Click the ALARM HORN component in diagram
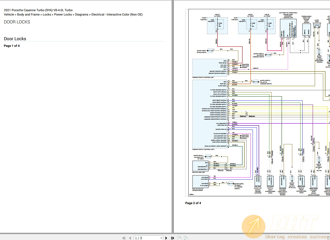The height and width of the screenshot is (240, 330). click(x=317, y=25)
